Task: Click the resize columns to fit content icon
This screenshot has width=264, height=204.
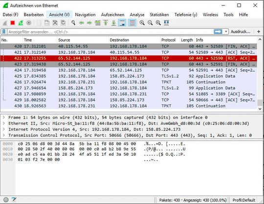Action: [166, 23]
